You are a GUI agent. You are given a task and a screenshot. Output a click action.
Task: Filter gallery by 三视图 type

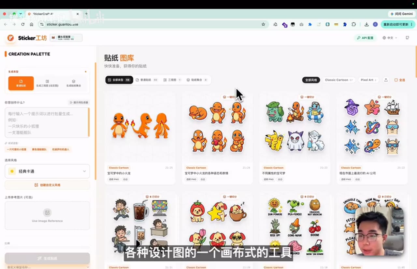tap(172, 80)
